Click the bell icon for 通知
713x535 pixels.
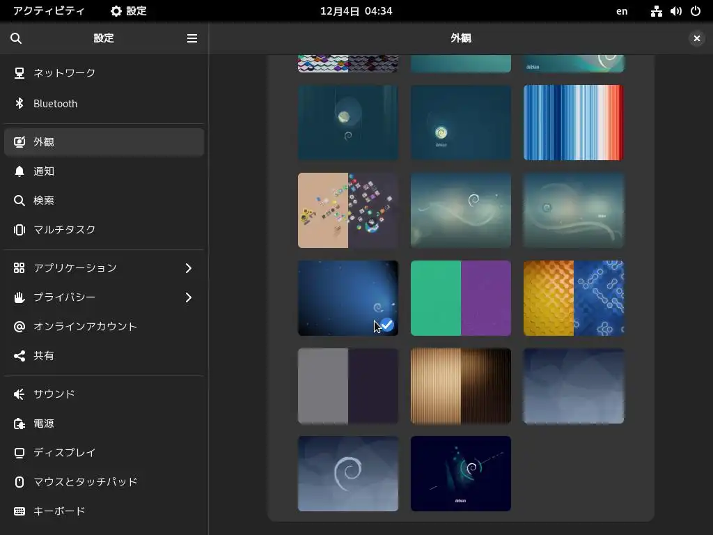coord(19,171)
